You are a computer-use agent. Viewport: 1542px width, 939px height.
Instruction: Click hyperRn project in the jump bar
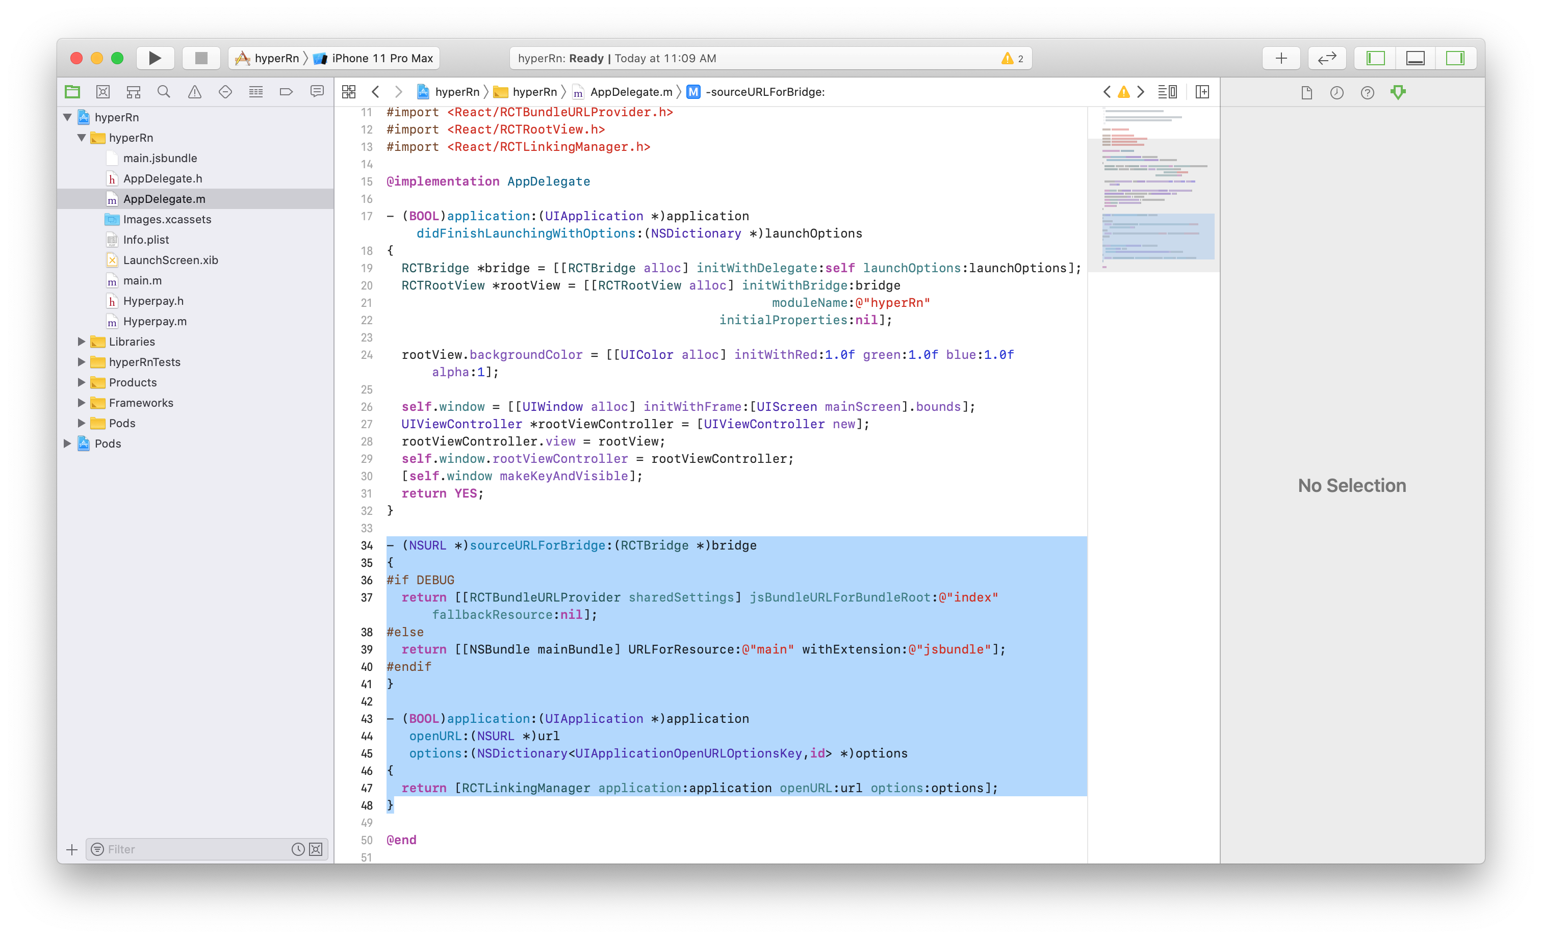448,92
